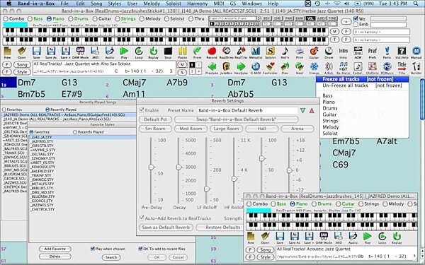Click the Re-Harm icon
The width and height of the screenshot is (425, 265).
(x=344, y=68)
